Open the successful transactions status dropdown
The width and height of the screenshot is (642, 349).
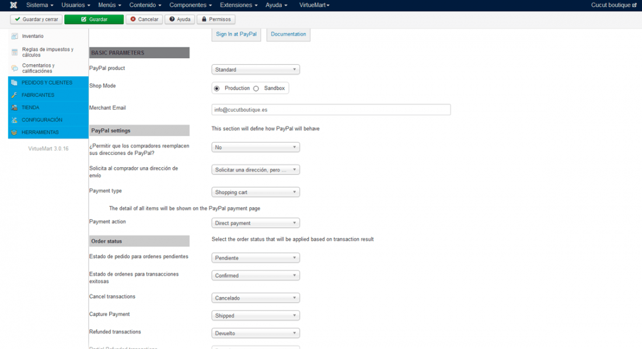(x=256, y=276)
